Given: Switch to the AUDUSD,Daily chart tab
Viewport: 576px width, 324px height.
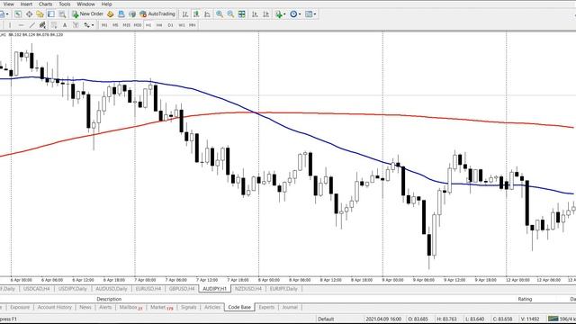Looking at the screenshot, I should coord(111,289).
